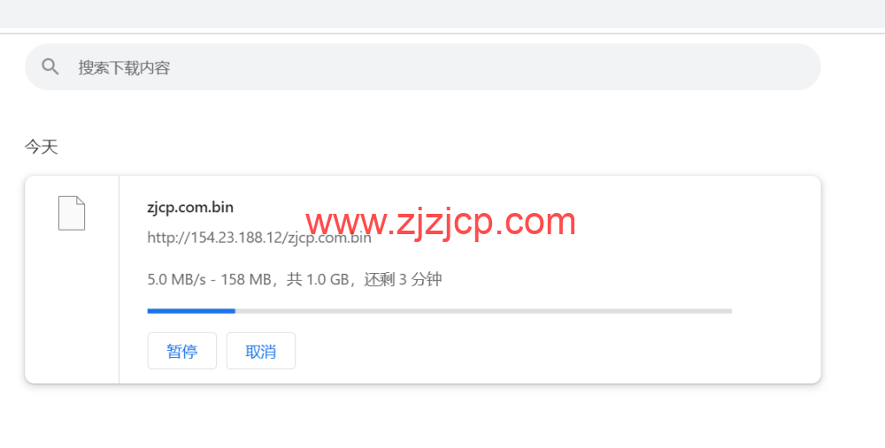Click the magnifying glass search icon
The width and height of the screenshot is (885, 448).
click(50, 67)
